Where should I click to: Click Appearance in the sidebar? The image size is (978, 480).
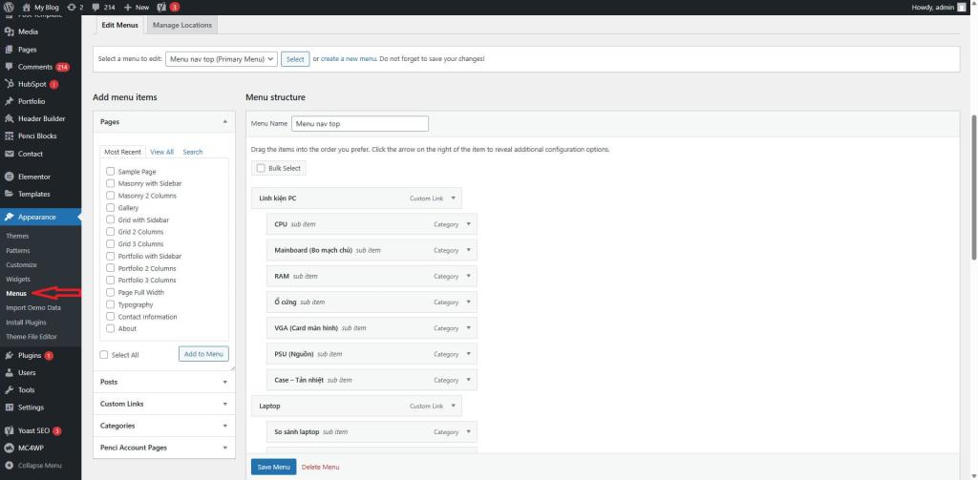tap(40, 217)
